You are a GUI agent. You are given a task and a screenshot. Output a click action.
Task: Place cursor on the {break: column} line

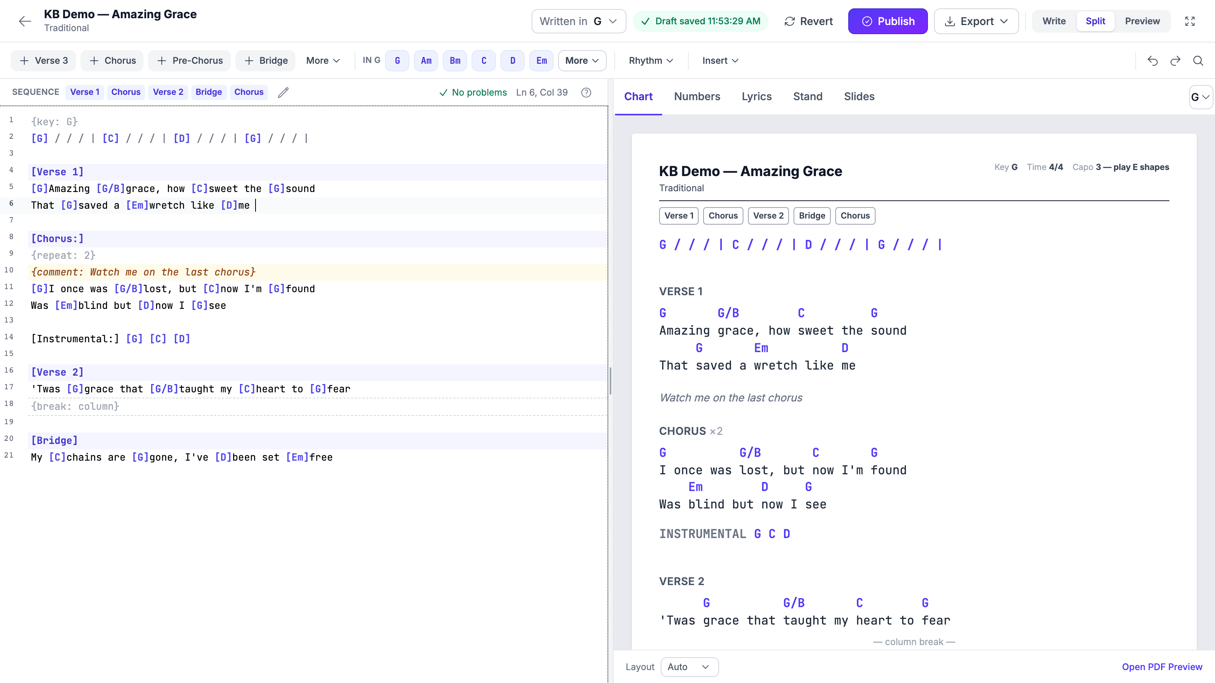tap(317, 406)
